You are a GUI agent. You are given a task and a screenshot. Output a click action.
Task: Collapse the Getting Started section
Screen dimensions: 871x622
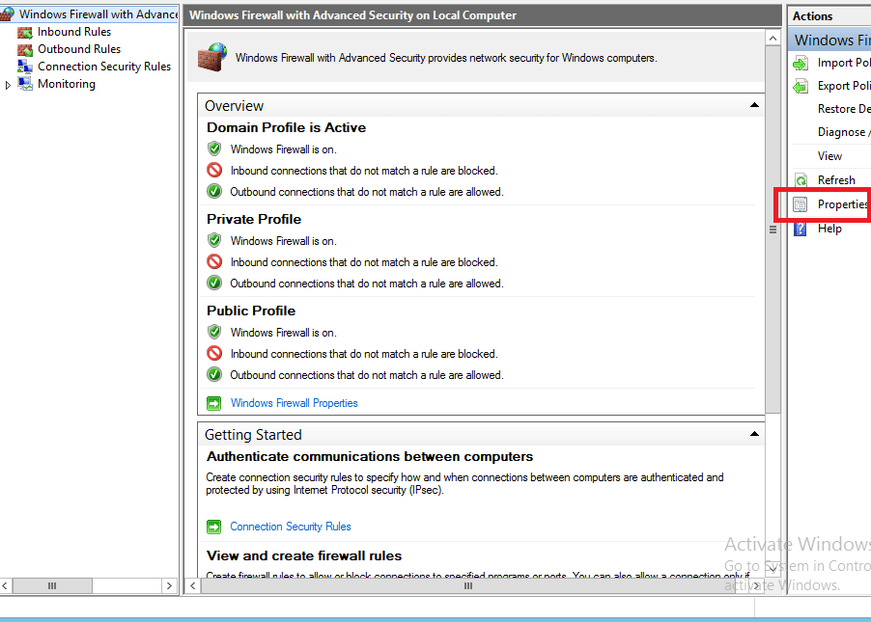[753, 434]
